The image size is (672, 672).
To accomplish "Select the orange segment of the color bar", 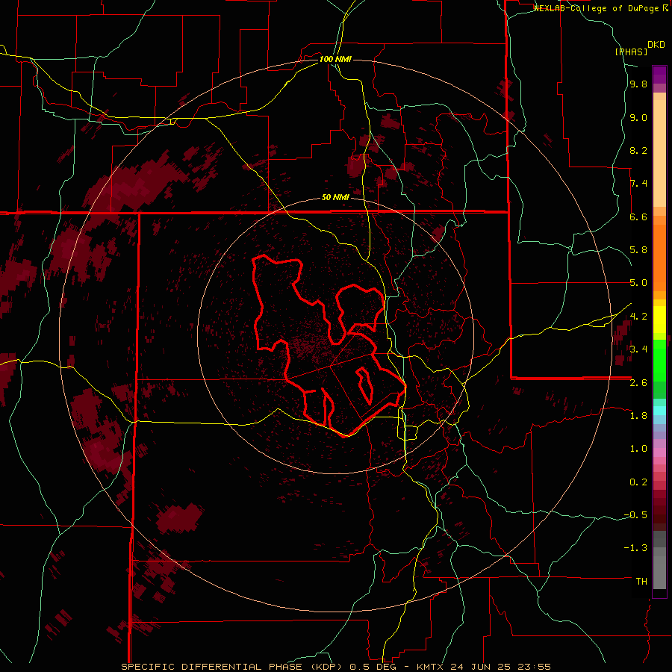I will [x=659, y=258].
